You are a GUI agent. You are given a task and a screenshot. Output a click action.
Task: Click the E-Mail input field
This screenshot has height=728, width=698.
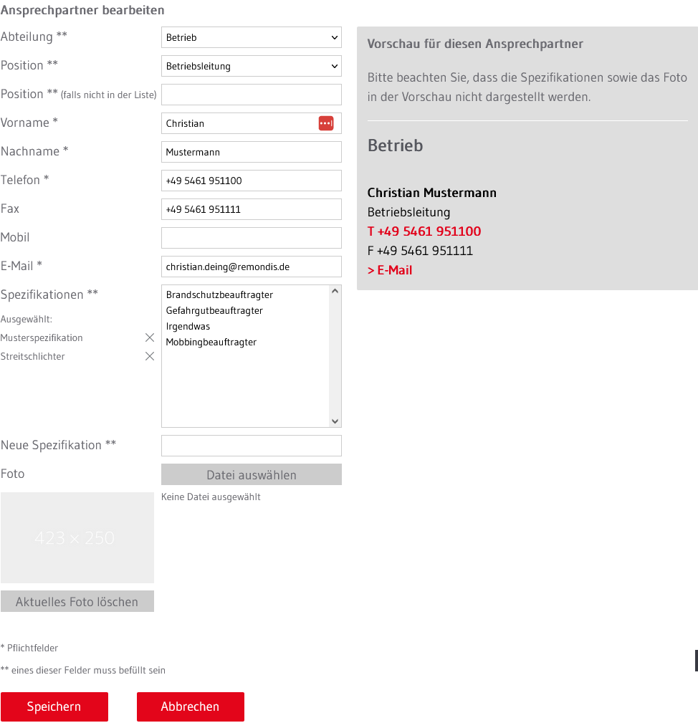[x=252, y=267]
